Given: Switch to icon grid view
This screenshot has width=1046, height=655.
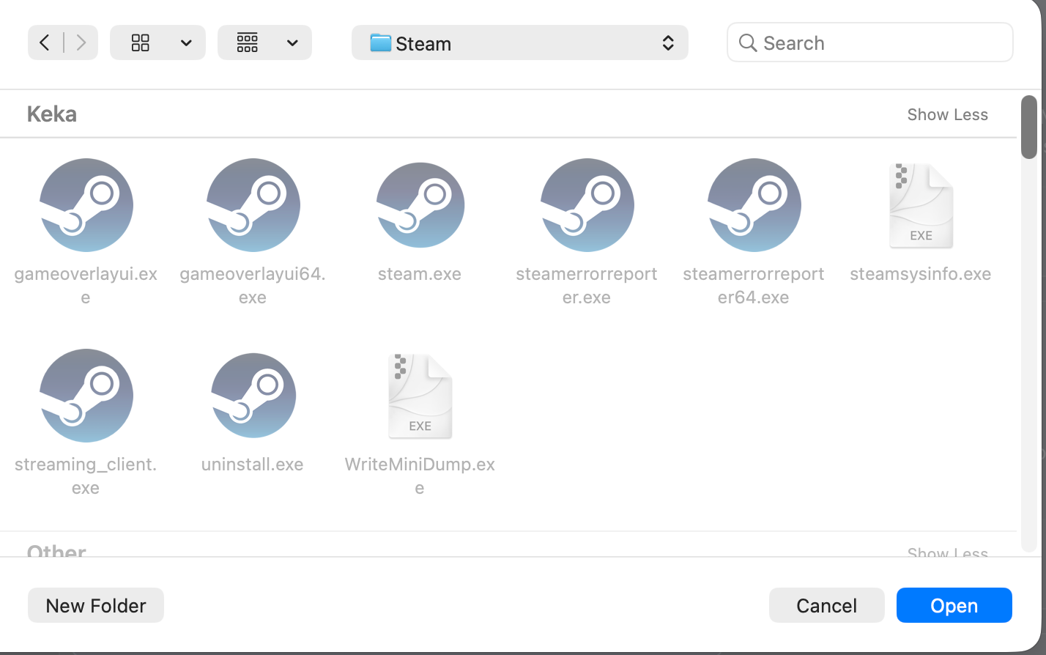Looking at the screenshot, I should (x=141, y=42).
